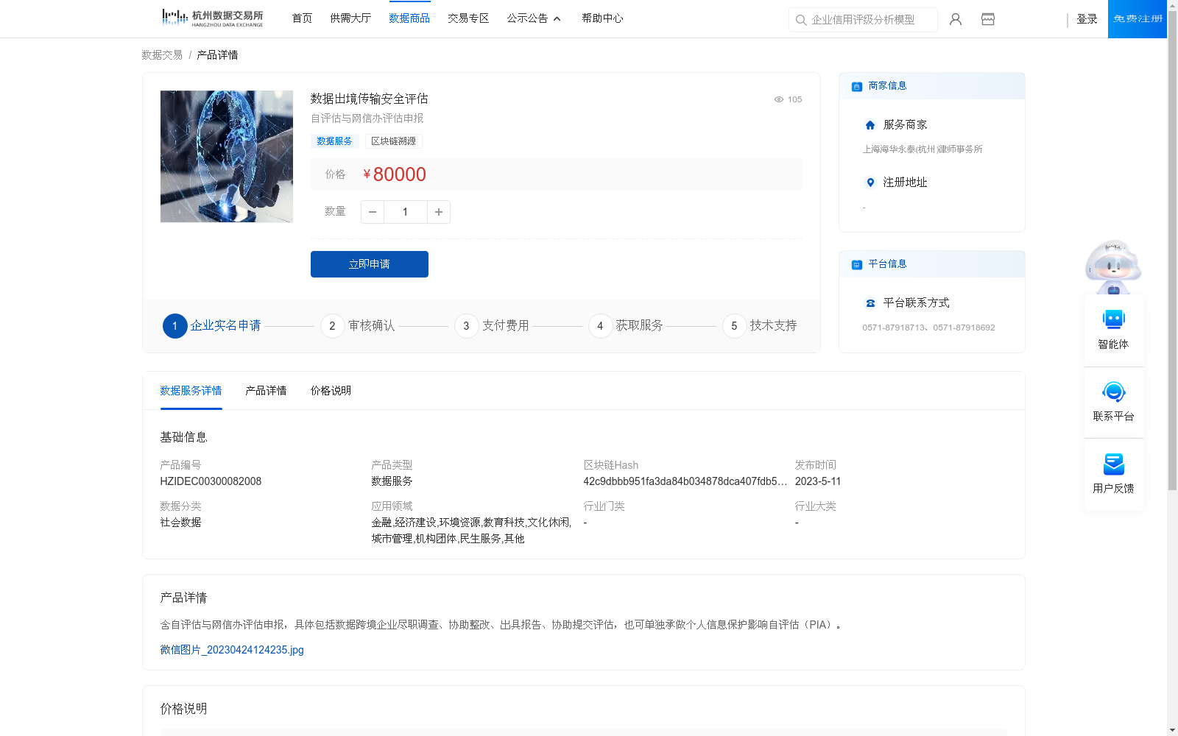
Task: Click 社会数据 category value
Action: pos(180,523)
